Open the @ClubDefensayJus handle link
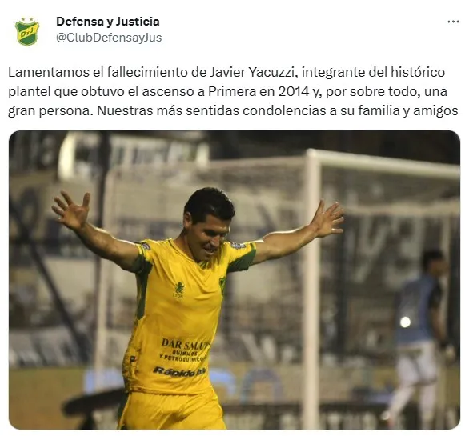465x436 pixels. point(109,38)
